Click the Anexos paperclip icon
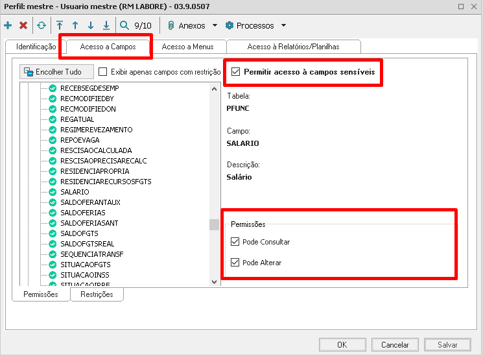The width and height of the screenshot is (483, 356). pos(171,25)
